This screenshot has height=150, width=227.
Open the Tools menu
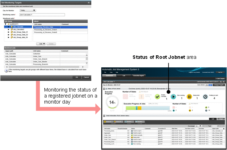[x=111, y=72]
